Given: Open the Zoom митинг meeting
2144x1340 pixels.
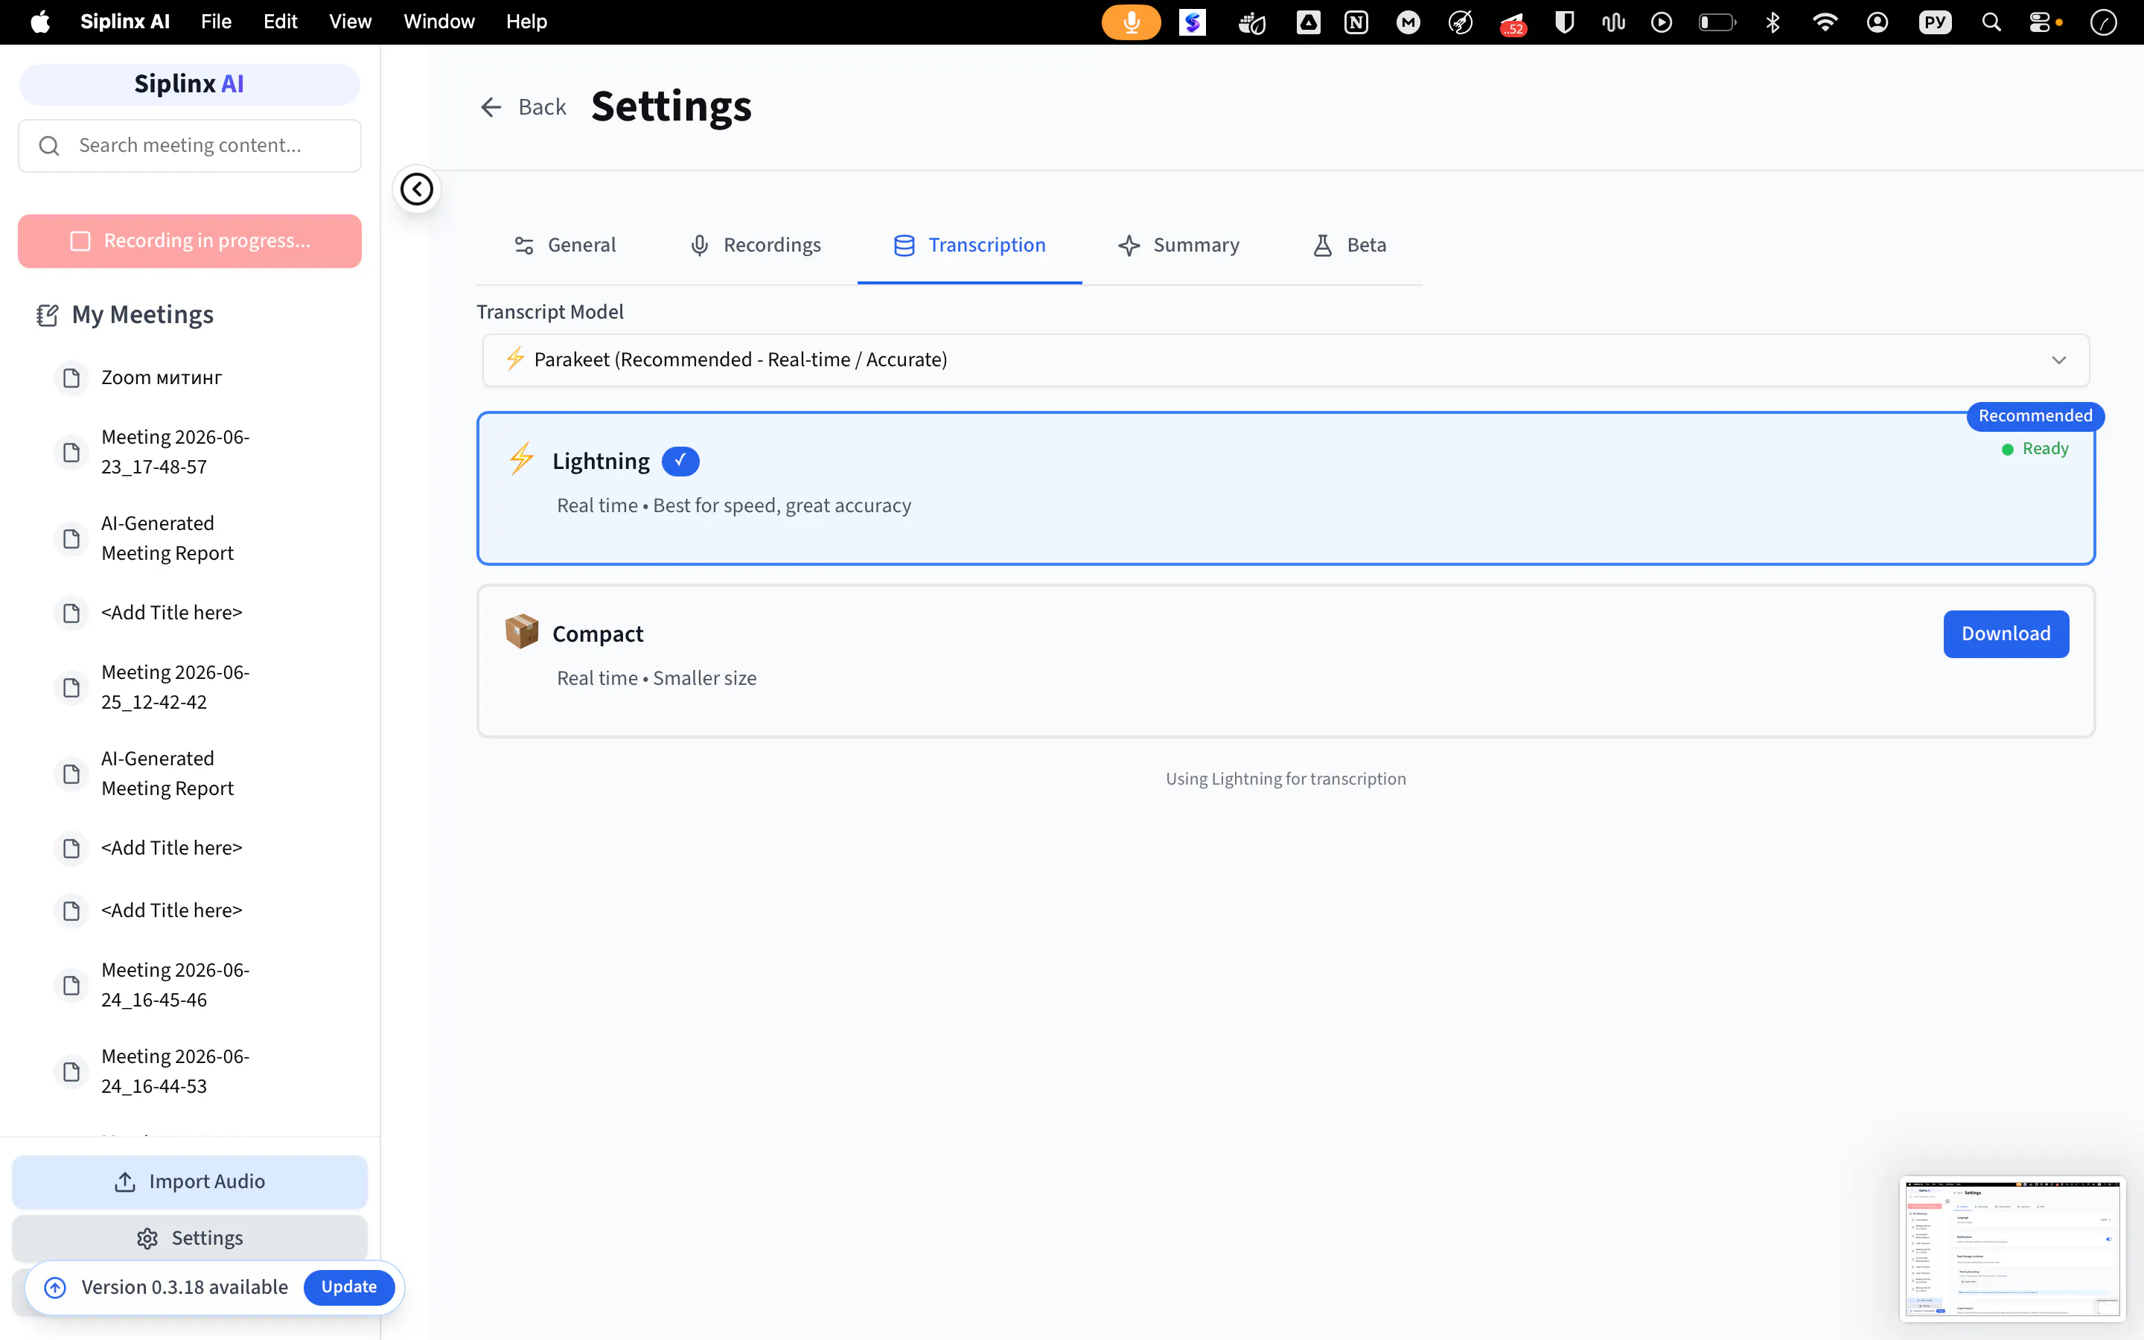Looking at the screenshot, I should coord(162,377).
